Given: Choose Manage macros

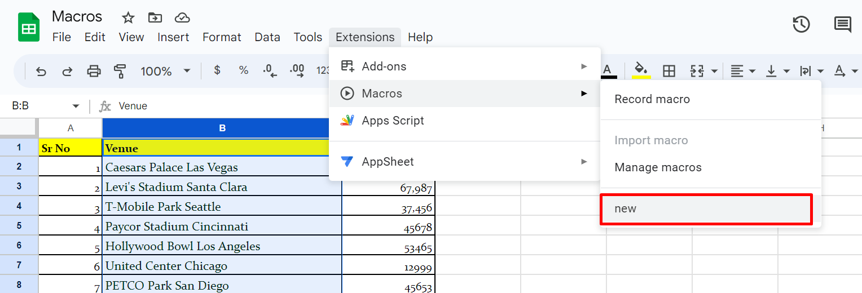Looking at the screenshot, I should tap(711, 167).
